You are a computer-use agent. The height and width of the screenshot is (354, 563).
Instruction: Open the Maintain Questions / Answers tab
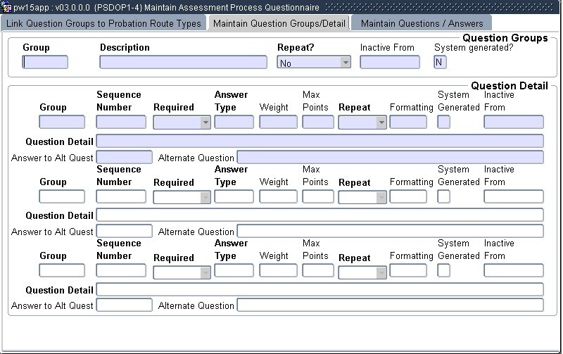coord(422,23)
